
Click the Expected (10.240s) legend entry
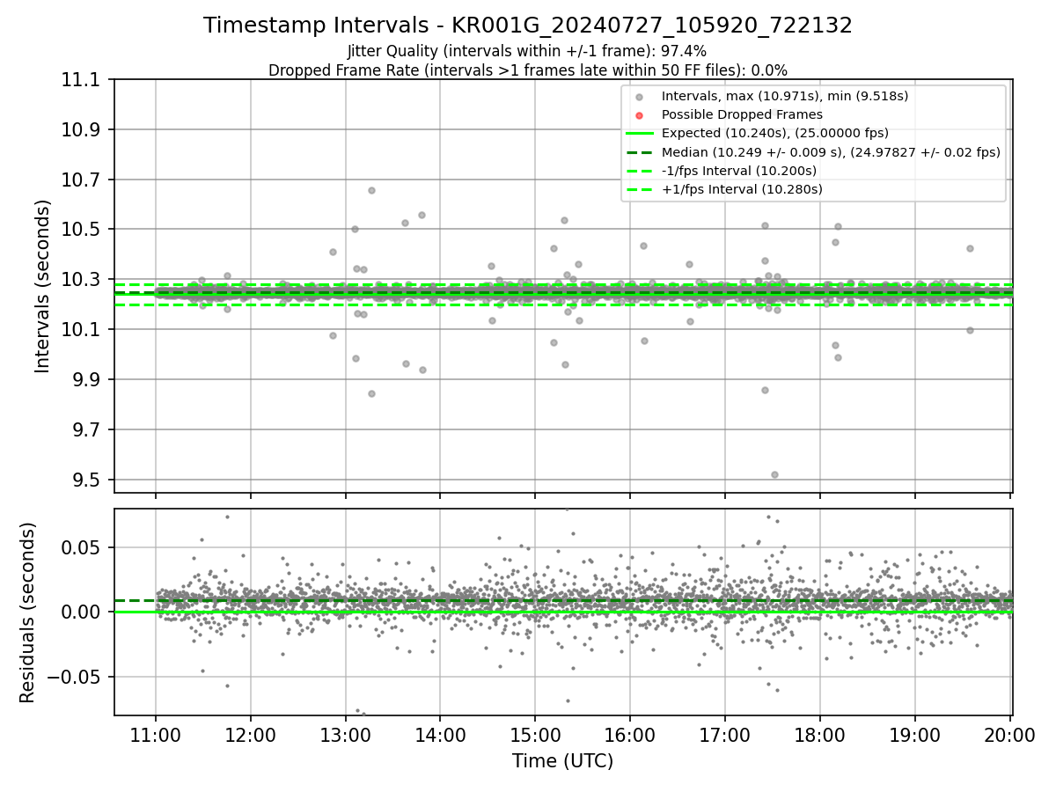pyautogui.click(x=774, y=133)
